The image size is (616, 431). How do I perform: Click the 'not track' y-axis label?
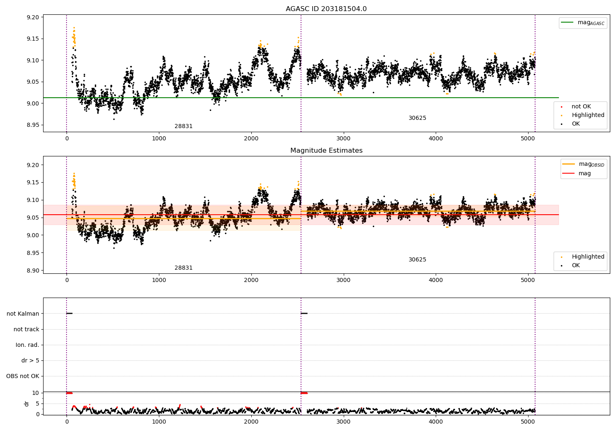tap(26, 329)
